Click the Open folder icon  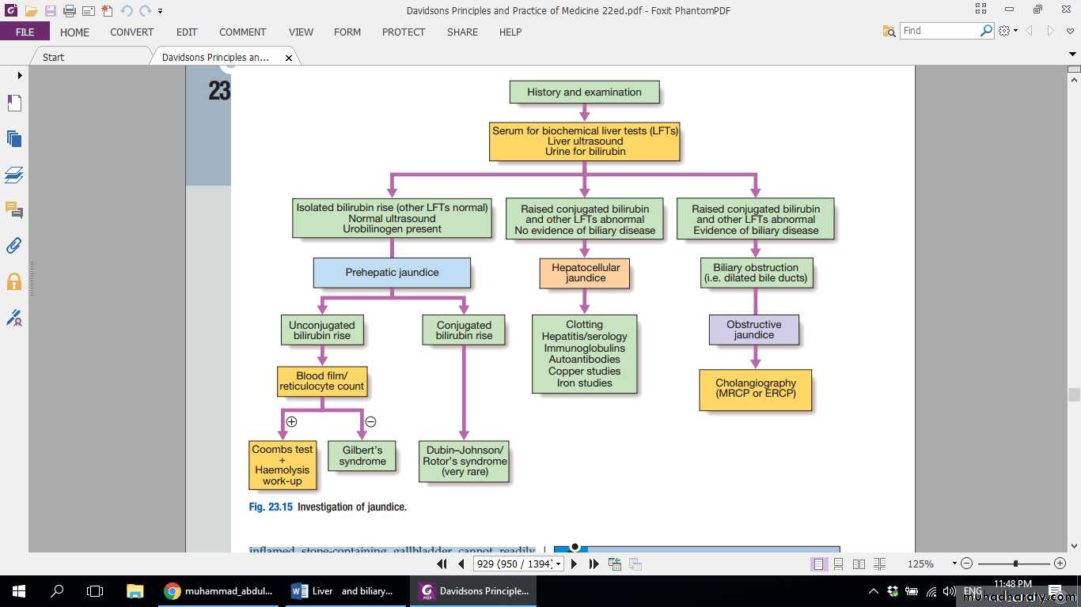(x=31, y=11)
